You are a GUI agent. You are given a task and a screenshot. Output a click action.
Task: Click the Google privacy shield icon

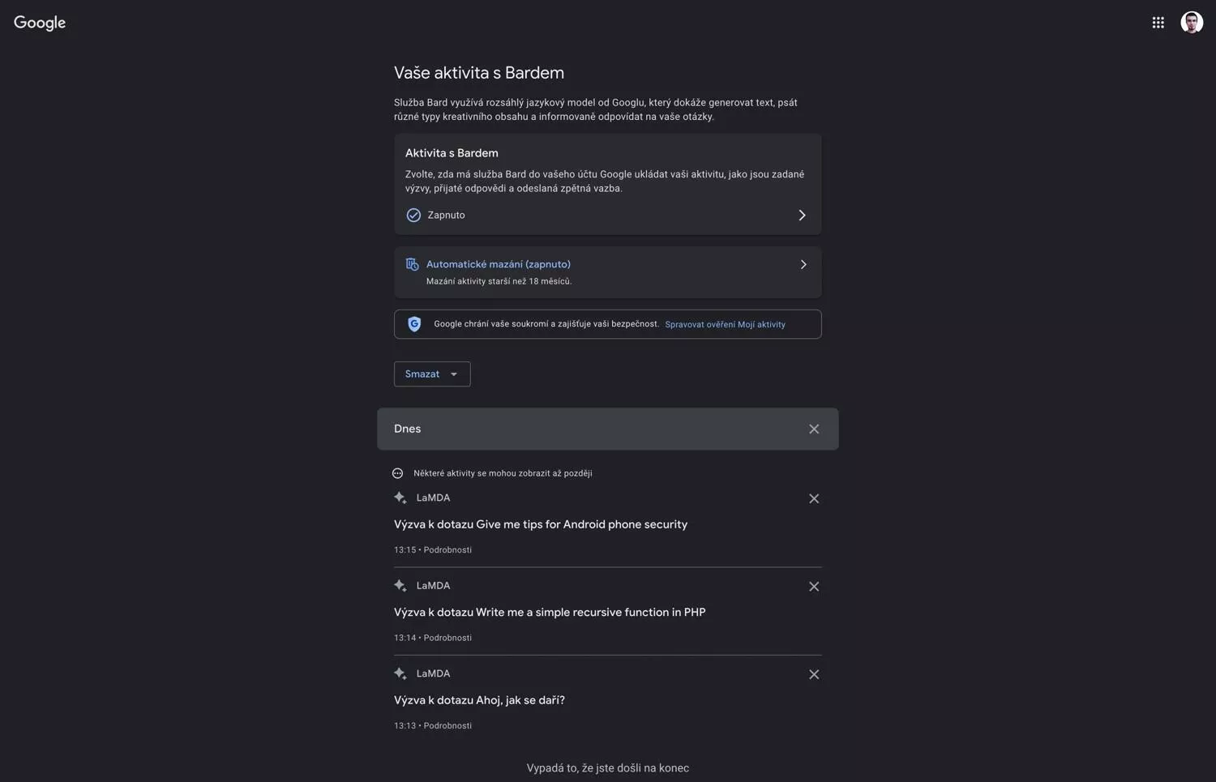click(414, 324)
